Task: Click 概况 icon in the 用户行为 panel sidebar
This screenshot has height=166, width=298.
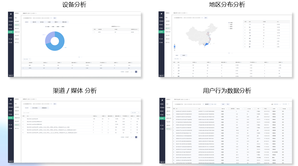Action: coord(161,103)
